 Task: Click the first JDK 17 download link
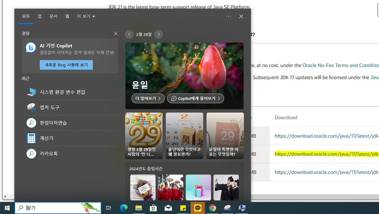(x=326, y=136)
